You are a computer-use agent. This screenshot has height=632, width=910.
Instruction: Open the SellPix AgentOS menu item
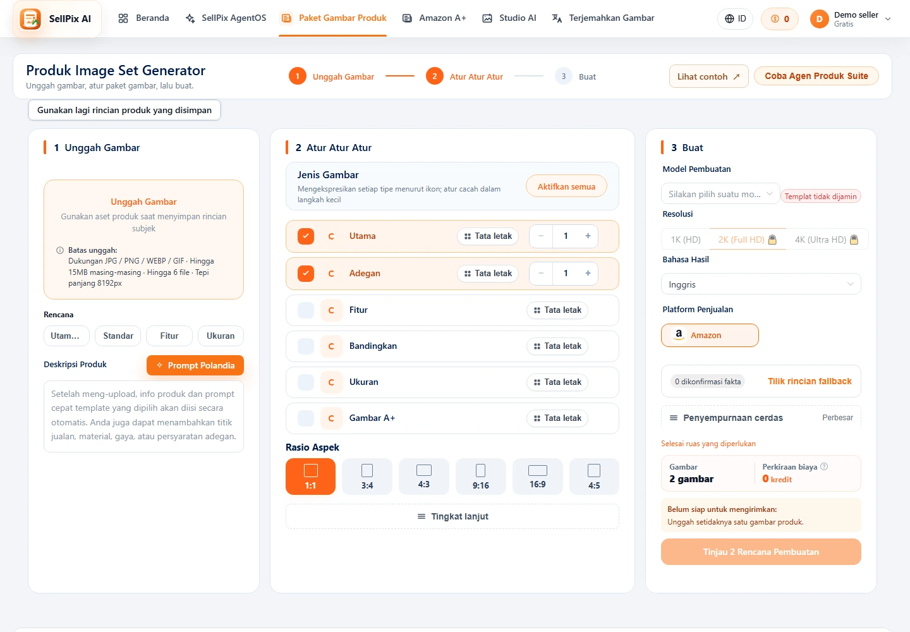coord(226,18)
